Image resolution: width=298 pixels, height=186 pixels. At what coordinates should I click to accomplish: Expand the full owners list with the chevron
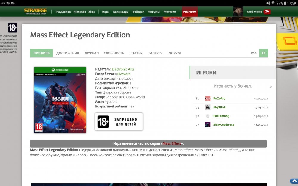click(x=271, y=87)
